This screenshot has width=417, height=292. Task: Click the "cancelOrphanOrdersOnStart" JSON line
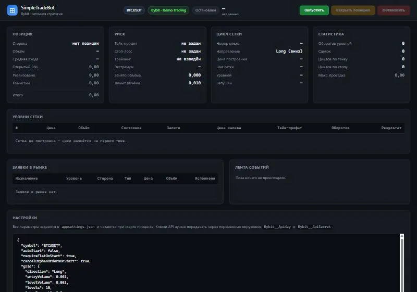pyautogui.click(x=56, y=261)
